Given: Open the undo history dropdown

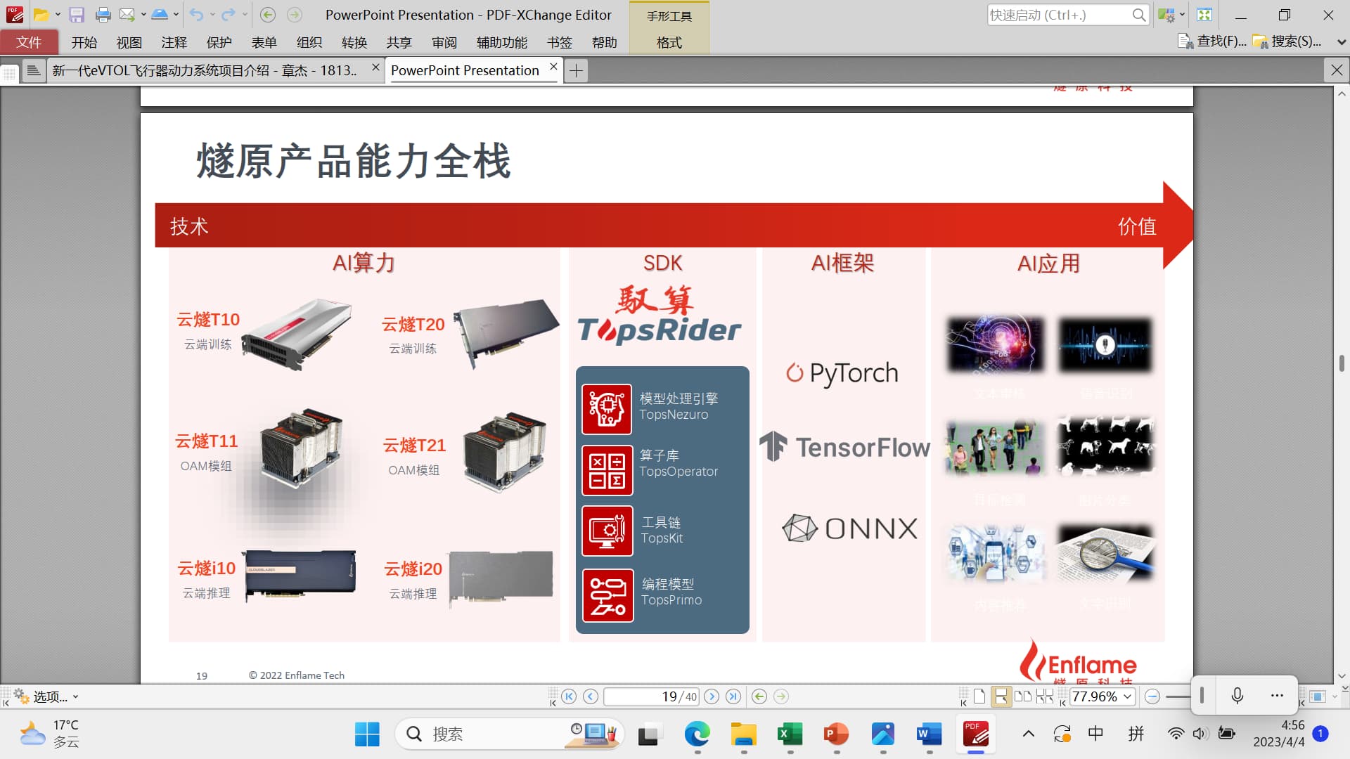Looking at the screenshot, I should (x=212, y=15).
